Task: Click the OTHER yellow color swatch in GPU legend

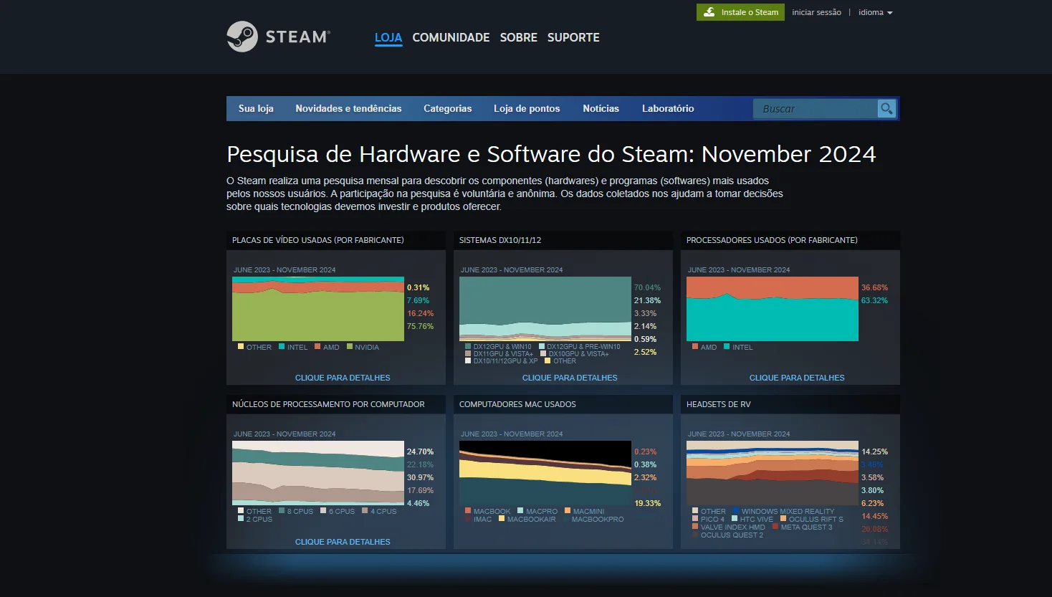Action: point(241,346)
